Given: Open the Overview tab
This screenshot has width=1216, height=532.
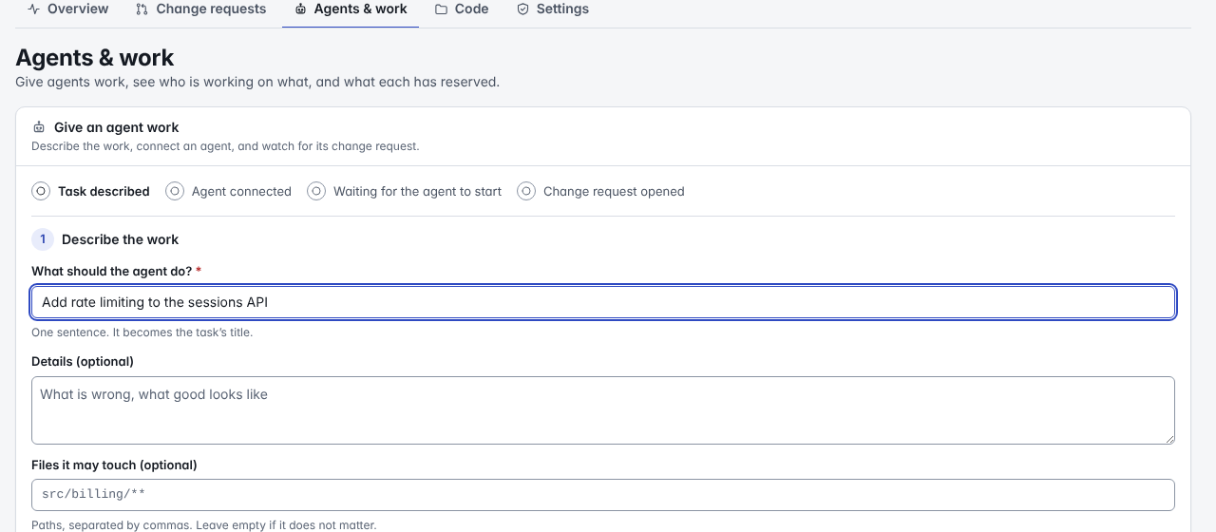Looking at the screenshot, I should (x=67, y=9).
